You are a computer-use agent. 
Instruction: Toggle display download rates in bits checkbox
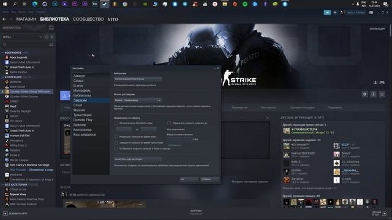(x=116, y=148)
